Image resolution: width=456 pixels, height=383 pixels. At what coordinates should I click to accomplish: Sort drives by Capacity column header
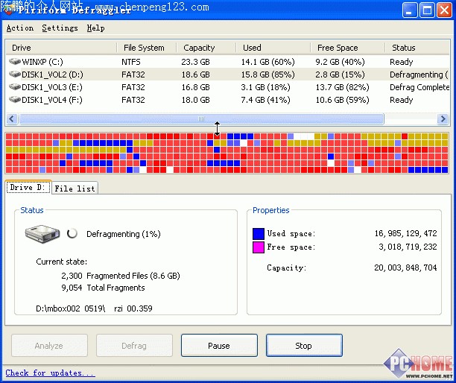(199, 48)
